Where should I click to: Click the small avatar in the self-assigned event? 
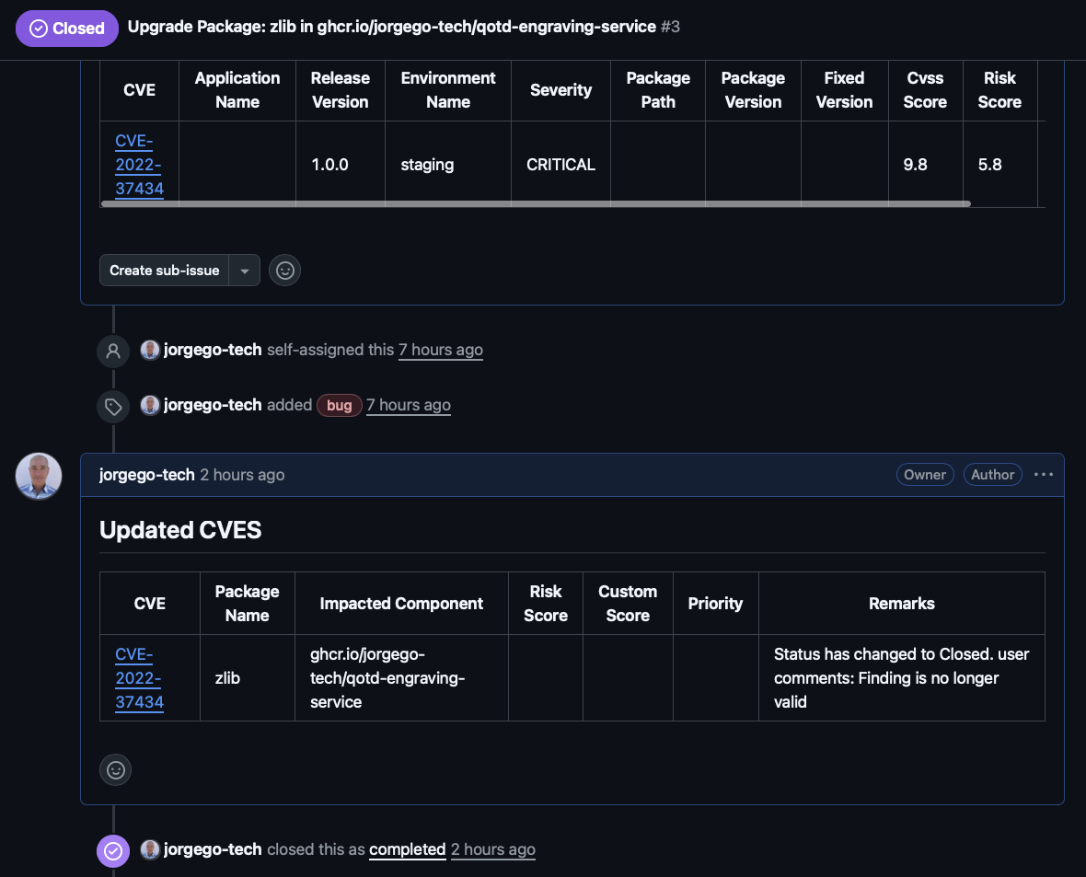coord(150,350)
